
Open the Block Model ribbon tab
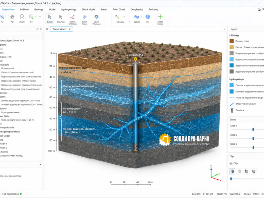89,10
